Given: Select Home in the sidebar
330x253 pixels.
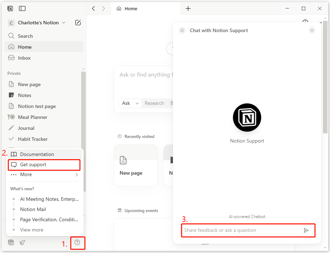Looking at the screenshot, I should click(x=44, y=47).
